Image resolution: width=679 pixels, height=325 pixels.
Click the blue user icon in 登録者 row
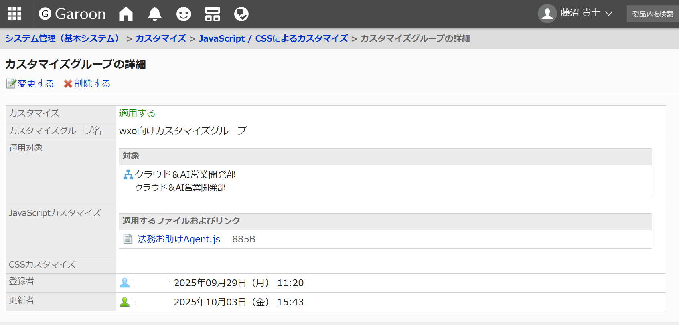coord(125,283)
